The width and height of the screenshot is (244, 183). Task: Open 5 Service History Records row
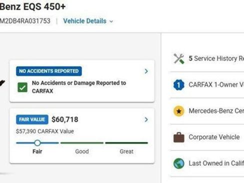click(x=207, y=58)
